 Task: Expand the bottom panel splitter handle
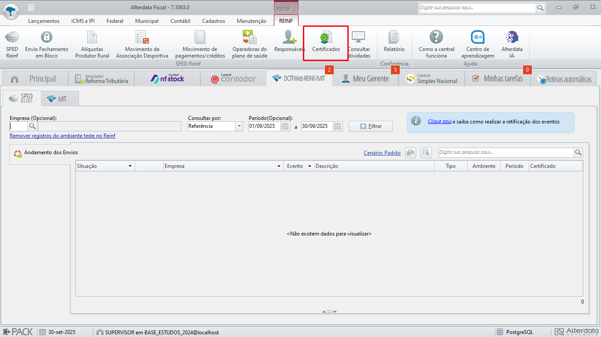pos(329,312)
